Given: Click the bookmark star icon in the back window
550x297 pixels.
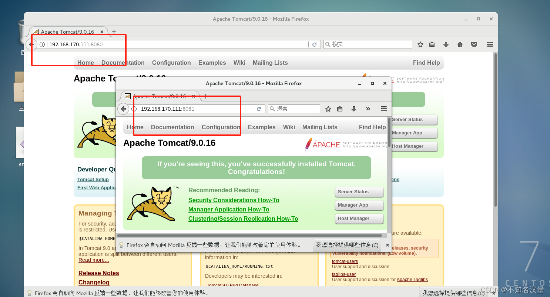Looking at the screenshot, I should tap(420, 44).
